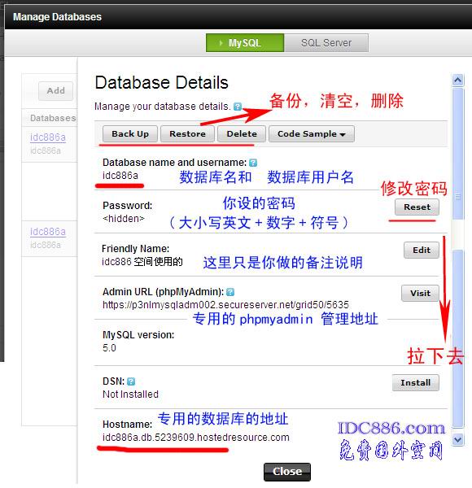
Task: Click the Restore button
Action: (x=187, y=134)
